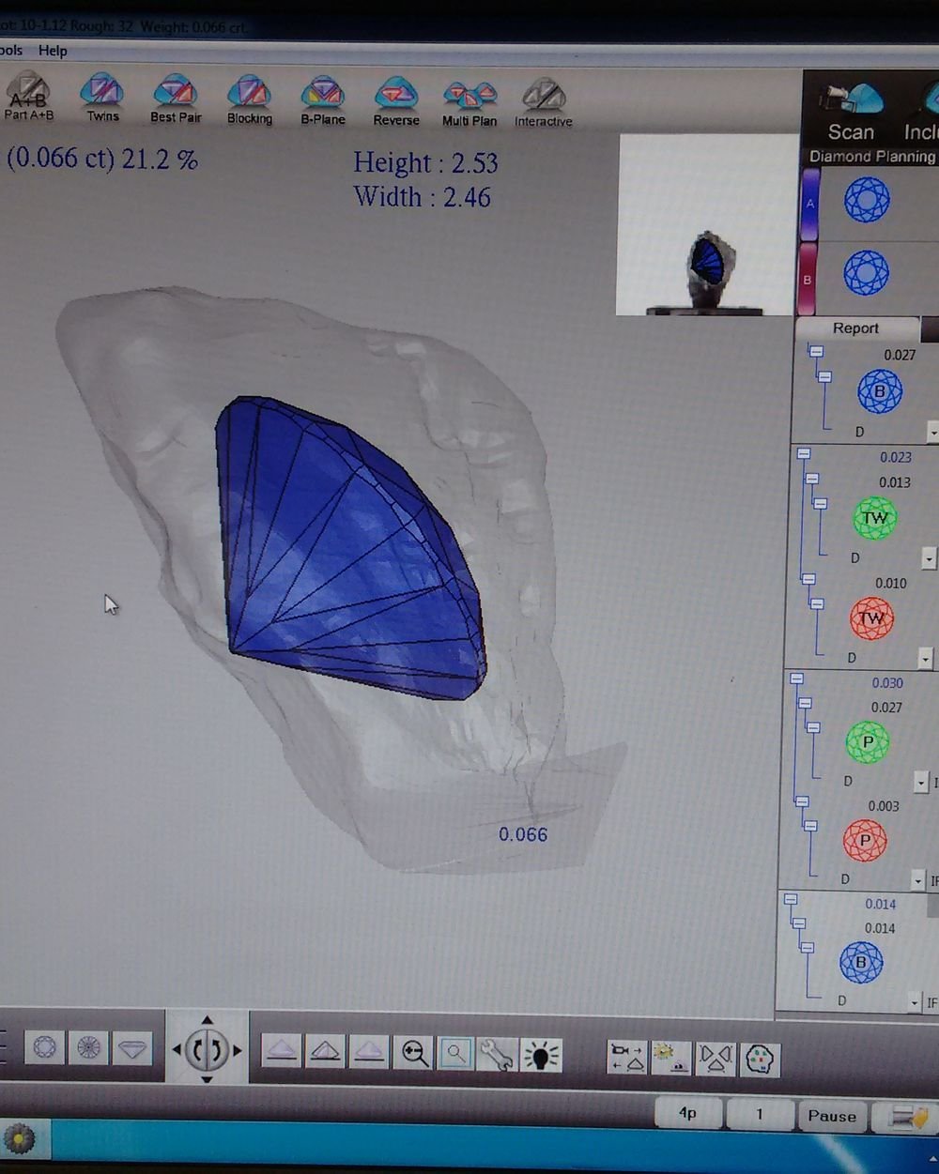Start the Interactive planning mode
Screen dimensions: 939x1174
coord(544,104)
